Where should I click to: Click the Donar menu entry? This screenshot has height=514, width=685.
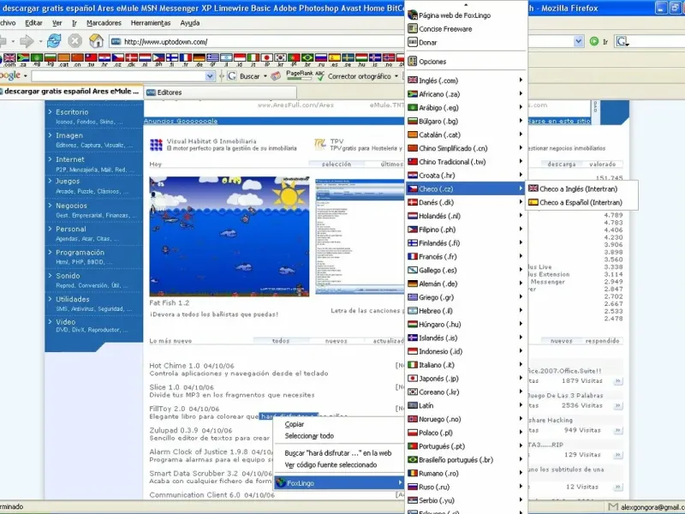pos(466,42)
